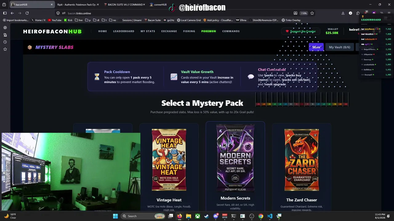This screenshot has width=394, height=221.
Task: Open the COMMANDS nav item
Action: 231,31
